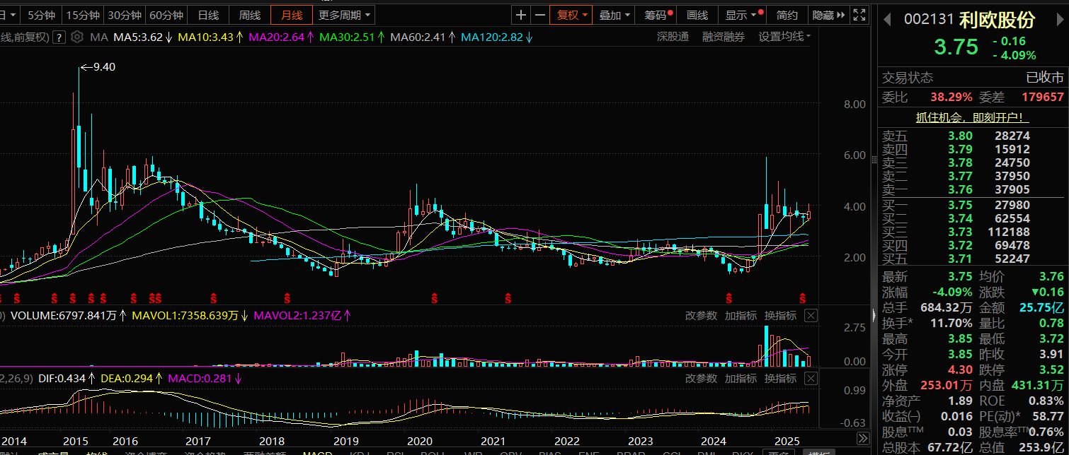
Task: Click 改参数 in MACD panel
Action: click(x=701, y=379)
